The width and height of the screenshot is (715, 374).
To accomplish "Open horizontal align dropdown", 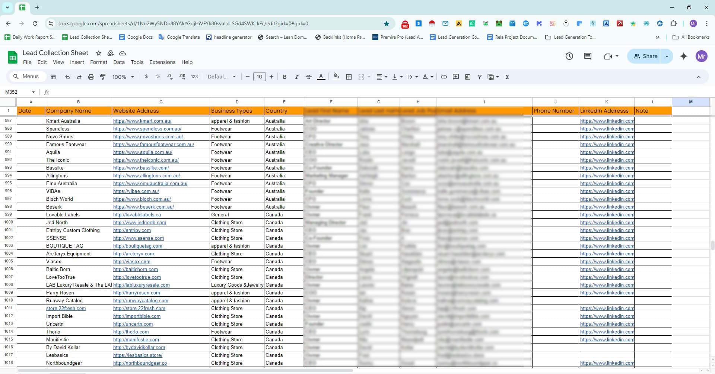I will (x=382, y=77).
